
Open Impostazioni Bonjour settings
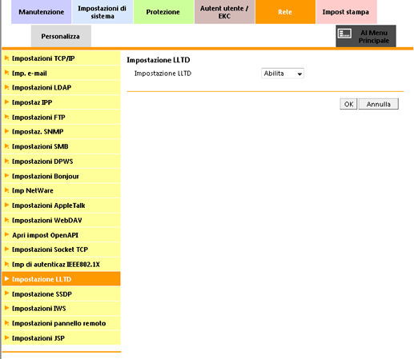(61, 176)
